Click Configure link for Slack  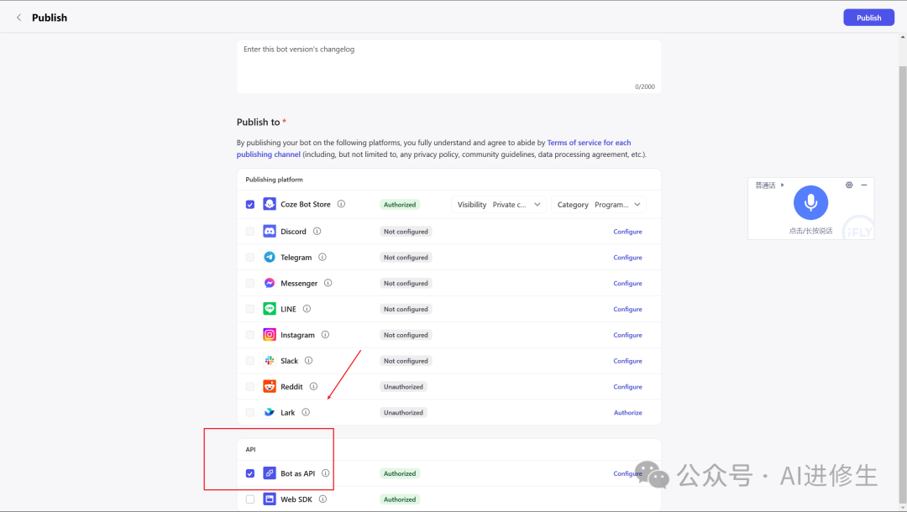627,361
